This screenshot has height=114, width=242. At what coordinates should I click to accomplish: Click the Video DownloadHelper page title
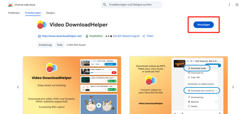[79, 25]
